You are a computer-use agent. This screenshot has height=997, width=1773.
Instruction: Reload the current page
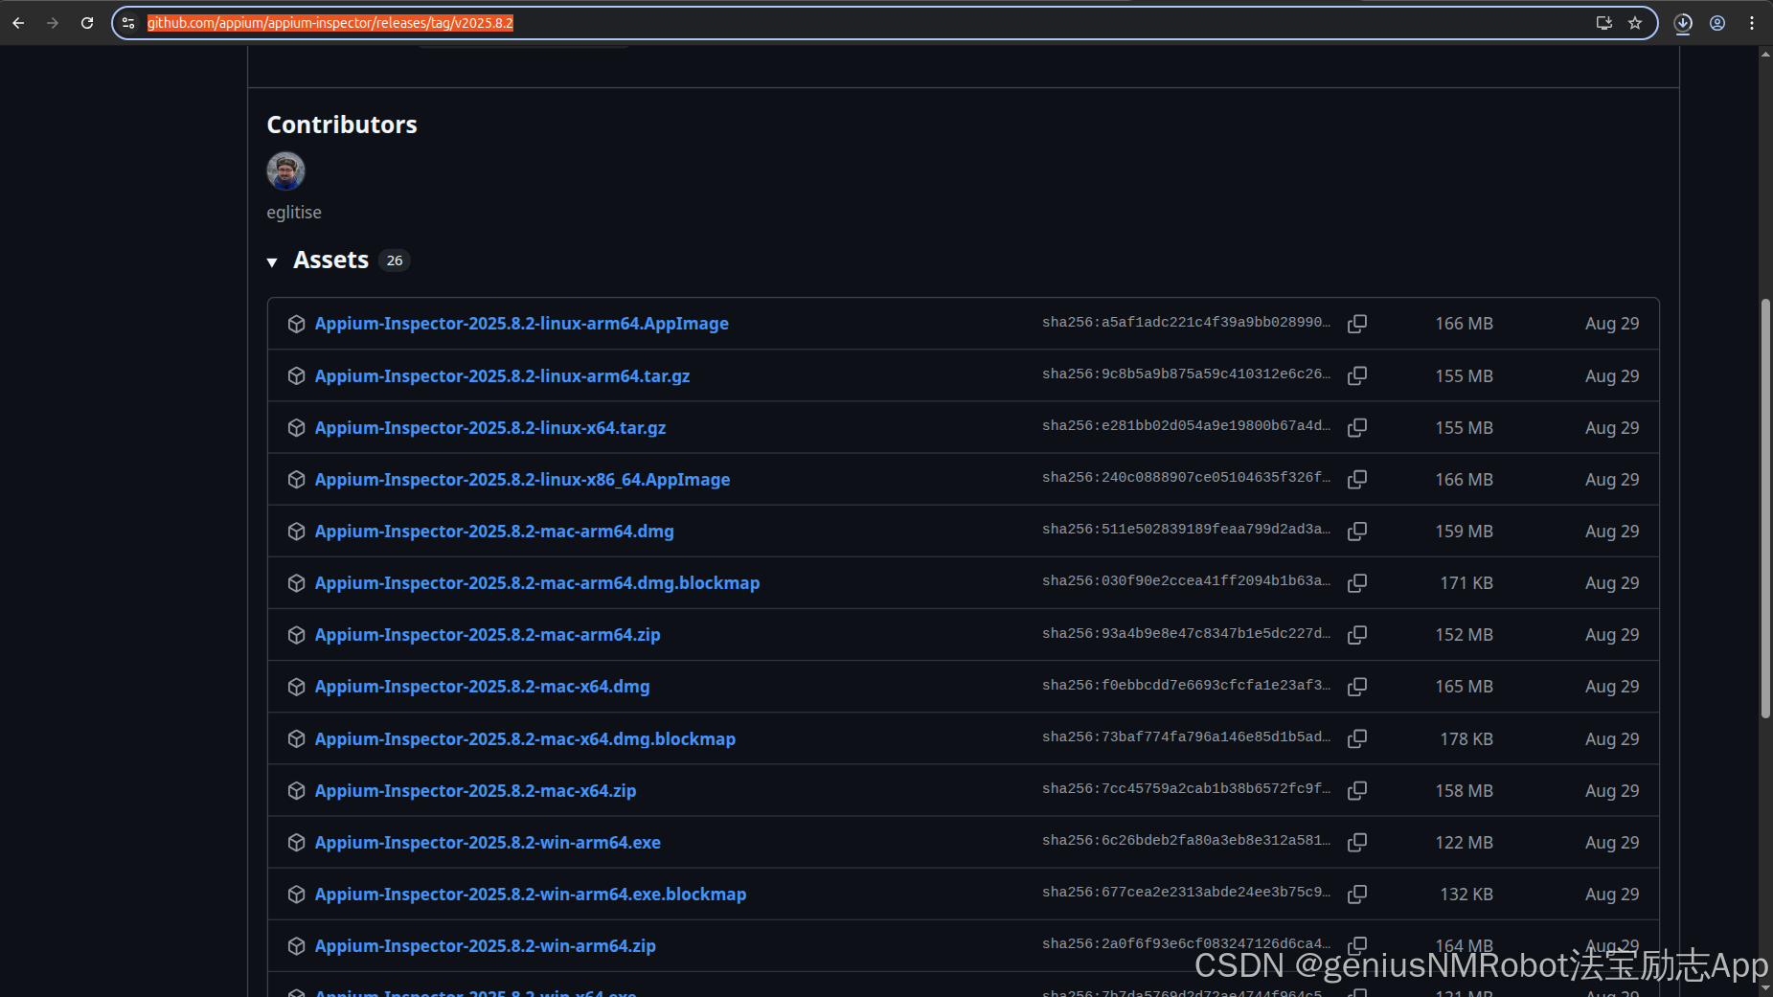click(87, 22)
